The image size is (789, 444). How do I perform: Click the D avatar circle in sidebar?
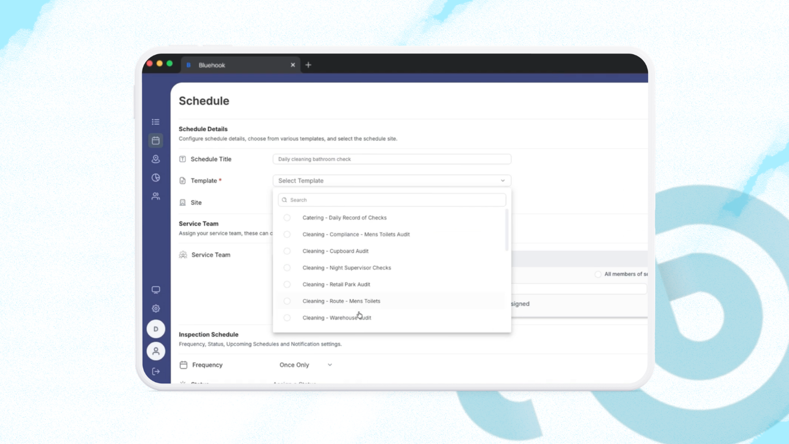pyautogui.click(x=155, y=329)
